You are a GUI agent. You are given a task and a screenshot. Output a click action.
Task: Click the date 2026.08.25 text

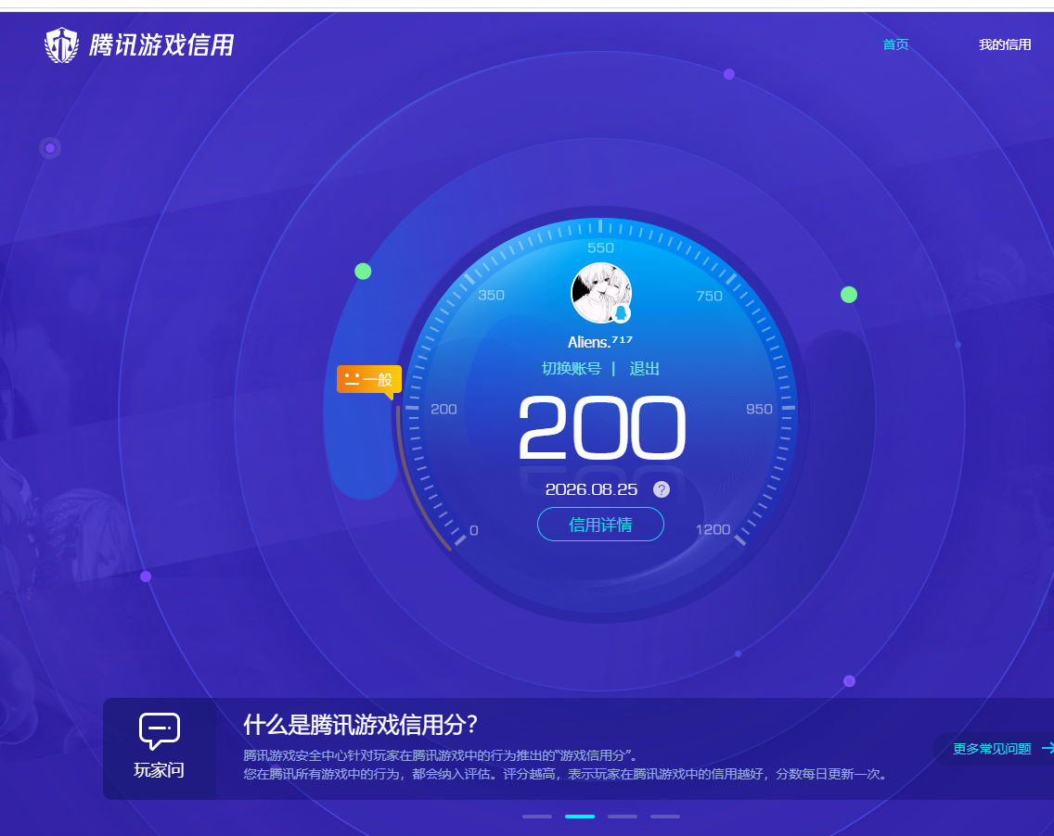[x=591, y=489]
